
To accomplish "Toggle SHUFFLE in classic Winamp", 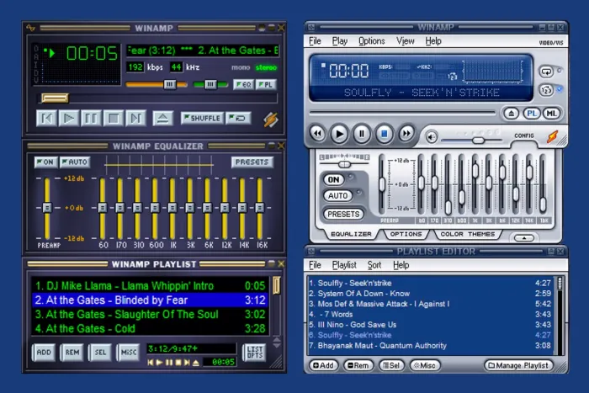I will click(x=202, y=119).
